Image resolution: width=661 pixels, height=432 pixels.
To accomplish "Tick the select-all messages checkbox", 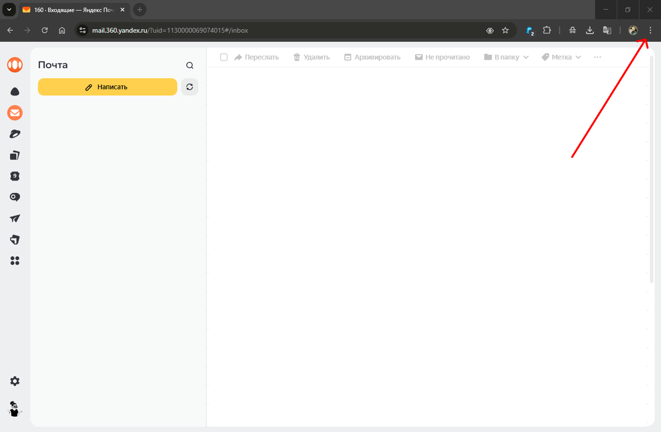I will (x=224, y=57).
